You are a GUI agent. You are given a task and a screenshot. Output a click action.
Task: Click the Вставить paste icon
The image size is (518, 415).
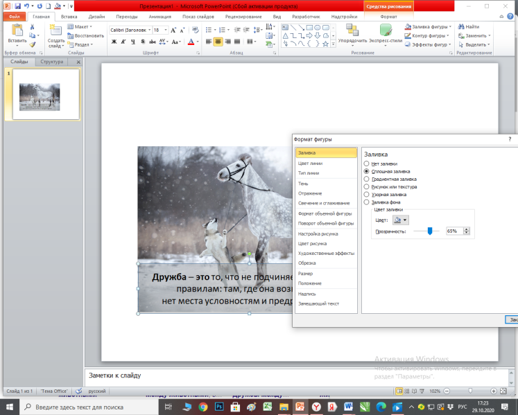(x=17, y=30)
